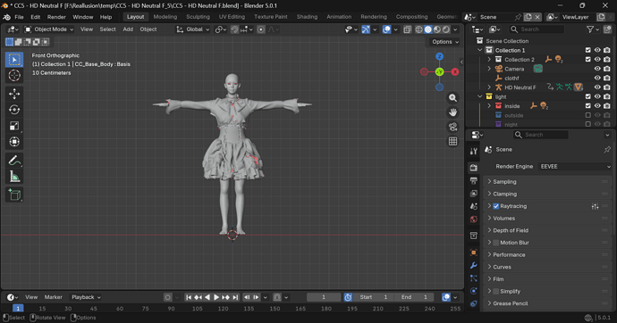This screenshot has height=323, width=617.
Task: Select the Transform tool
Action: [x=14, y=141]
